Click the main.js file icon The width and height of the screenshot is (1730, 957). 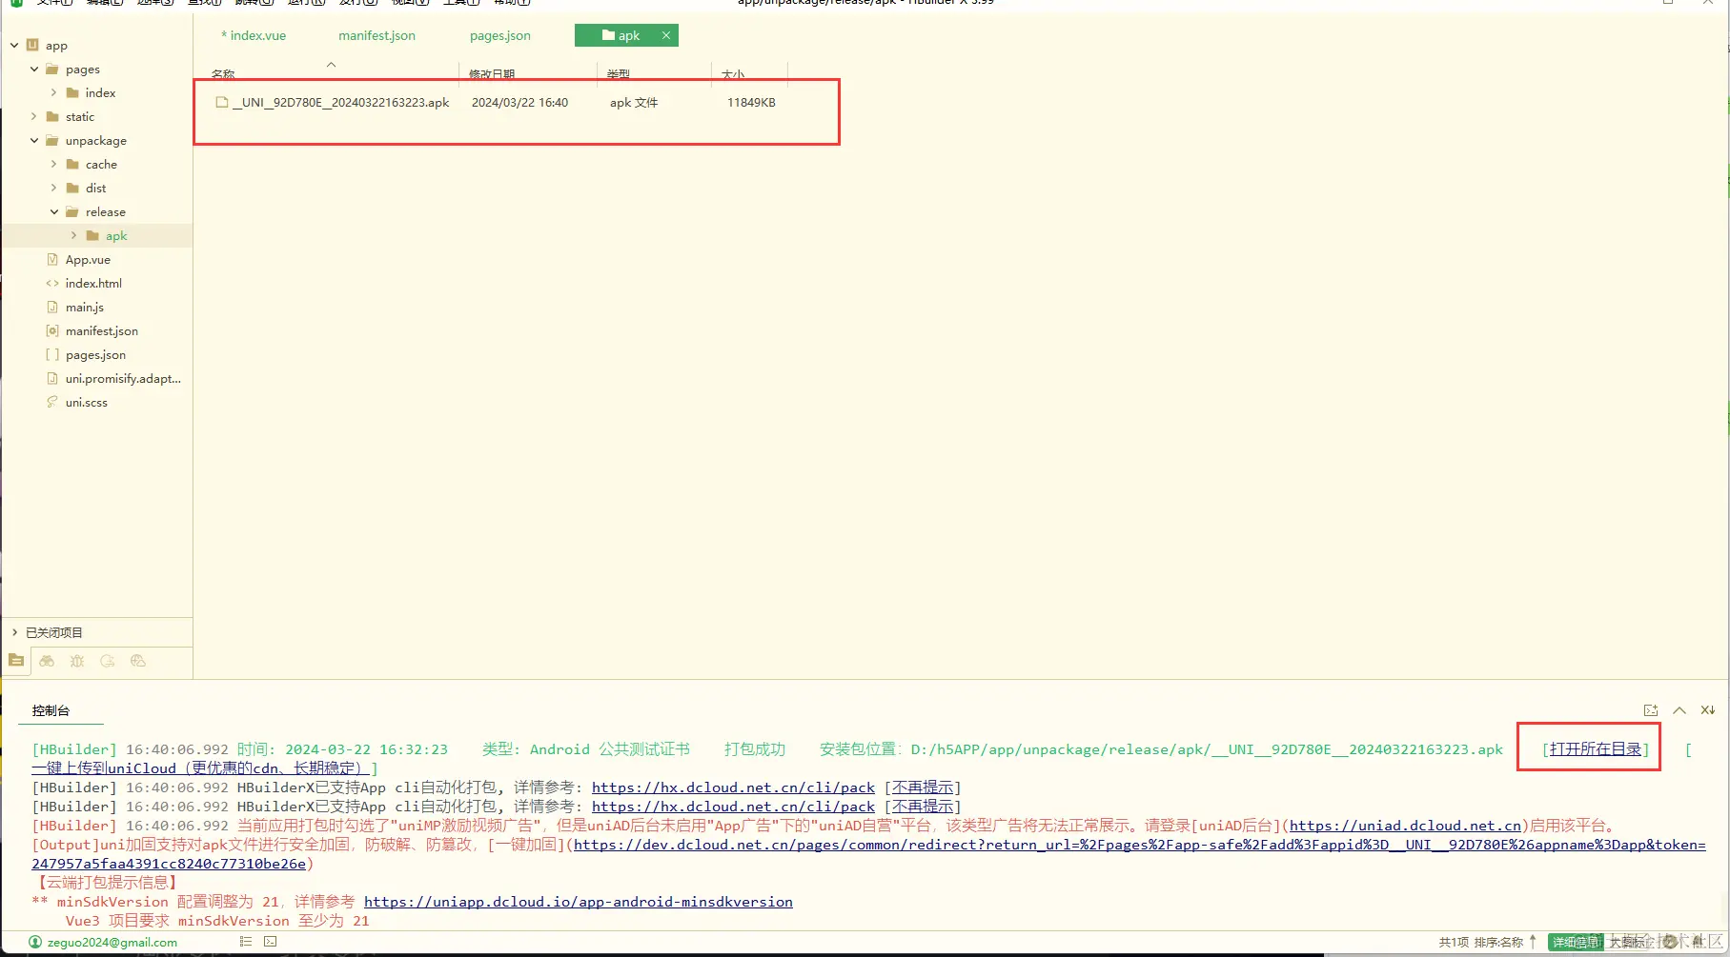click(x=52, y=307)
